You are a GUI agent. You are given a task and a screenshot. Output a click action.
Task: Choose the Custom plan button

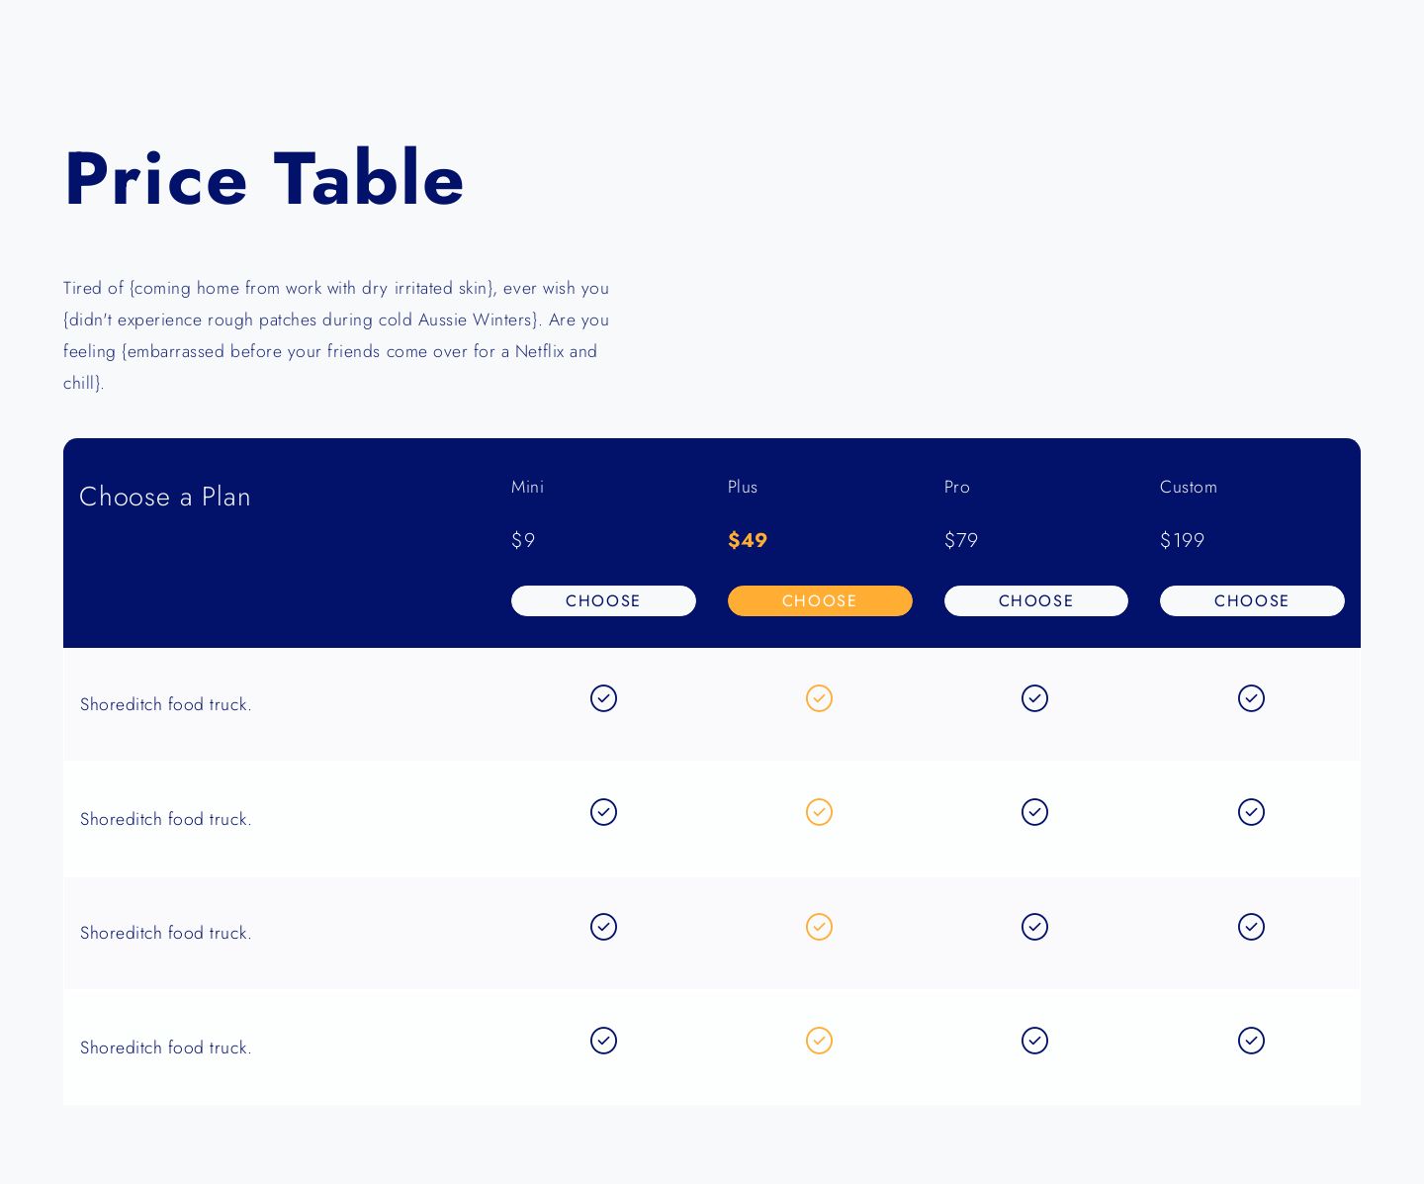click(x=1252, y=600)
